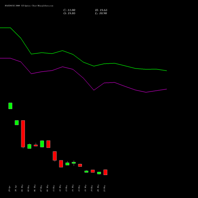
Task: Click the tall red candlestick for 04 May
Action: (23, 134)
